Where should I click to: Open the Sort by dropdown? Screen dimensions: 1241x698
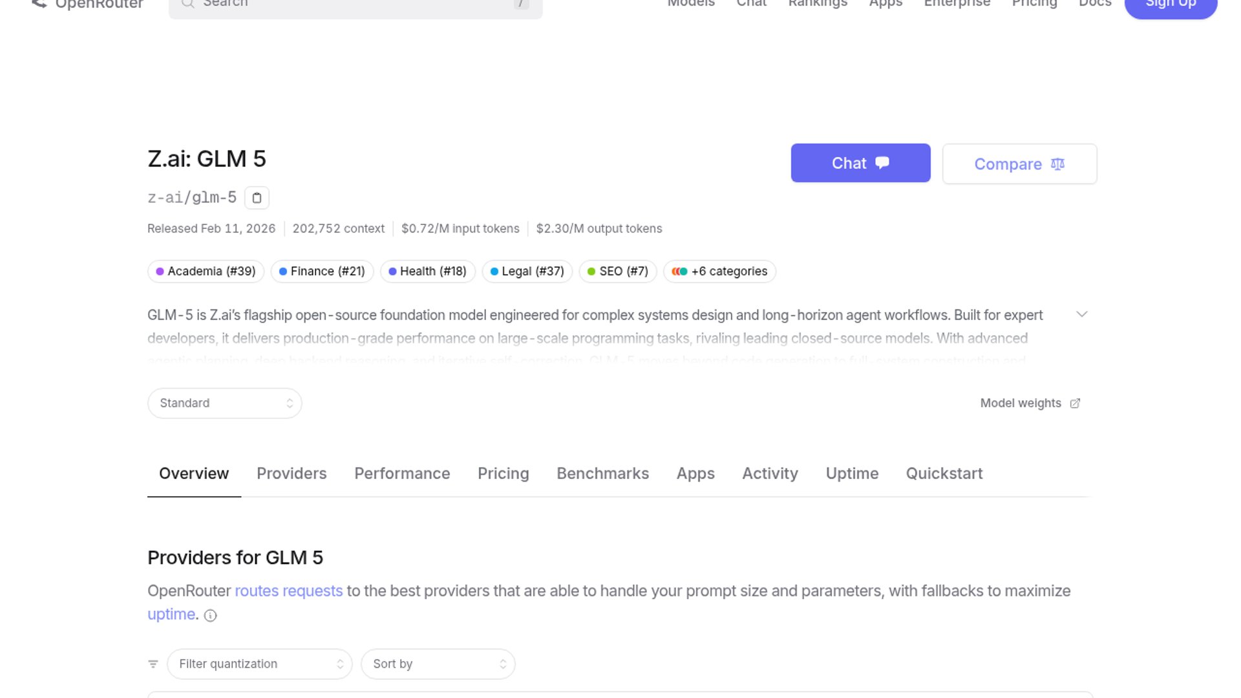click(438, 664)
